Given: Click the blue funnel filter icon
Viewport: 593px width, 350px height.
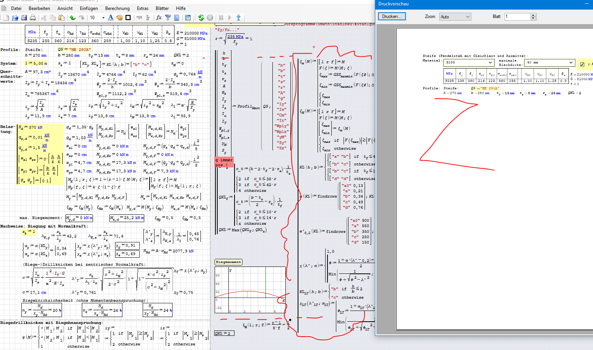Looking at the screenshot, I should click(x=168, y=18).
